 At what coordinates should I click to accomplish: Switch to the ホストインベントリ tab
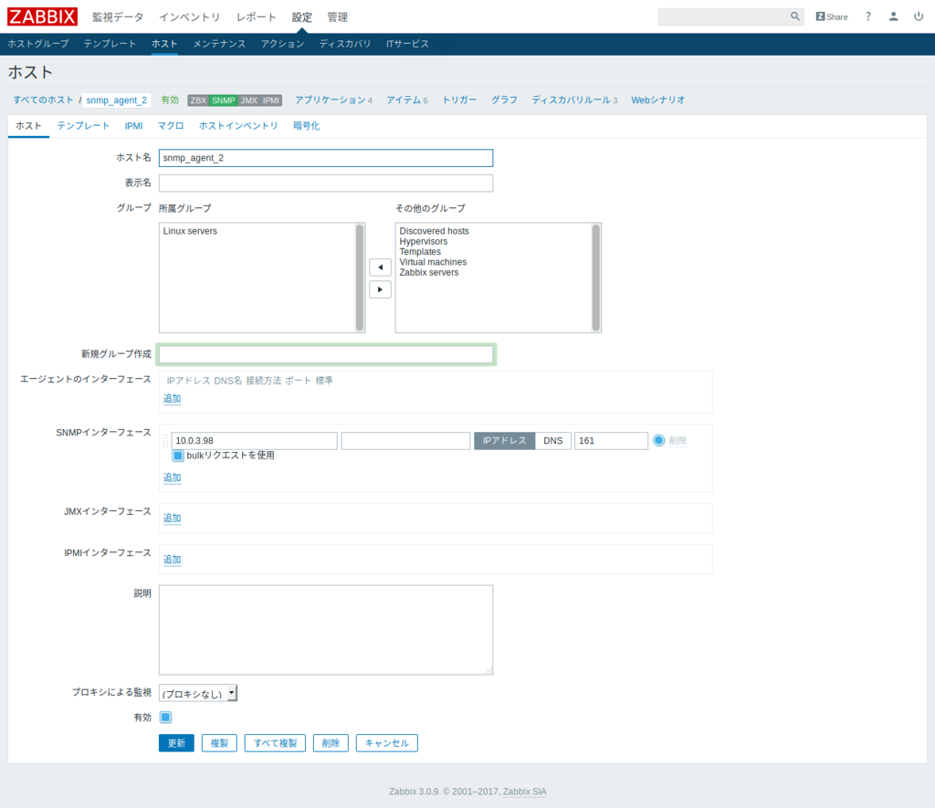[238, 126]
